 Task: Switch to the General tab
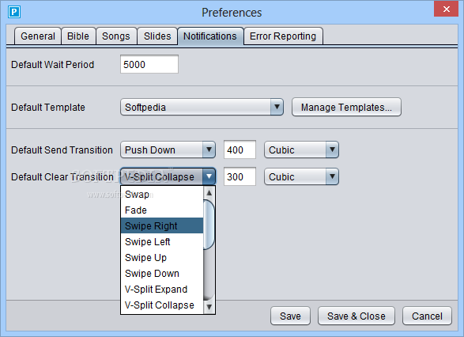pyautogui.click(x=38, y=36)
